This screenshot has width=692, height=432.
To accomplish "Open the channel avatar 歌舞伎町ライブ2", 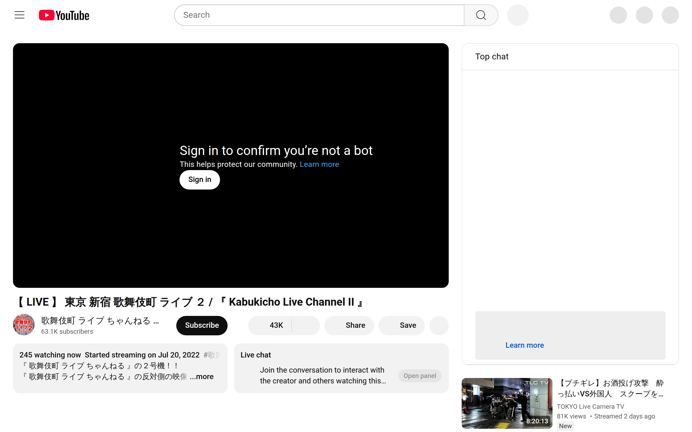I will (x=24, y=325).
